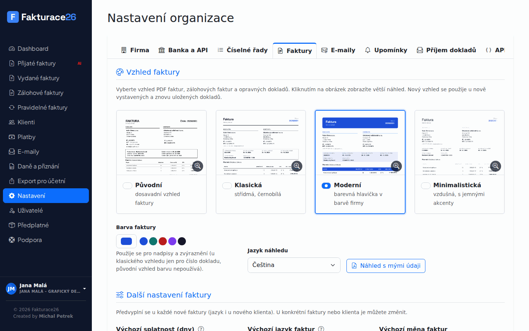Open the E-maily settings tab
Image resolution: width=529 pixels, height=331 pixels.
(338, 50)
